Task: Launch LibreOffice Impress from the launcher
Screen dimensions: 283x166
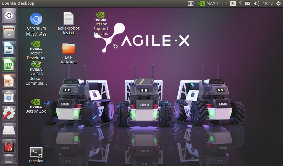Action: 9,81
